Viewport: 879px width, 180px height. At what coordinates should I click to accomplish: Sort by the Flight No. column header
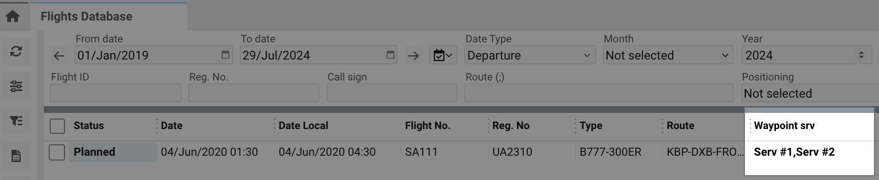coord(428,126)
